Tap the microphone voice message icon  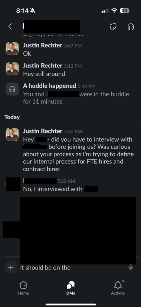click(x=131, y=268)
